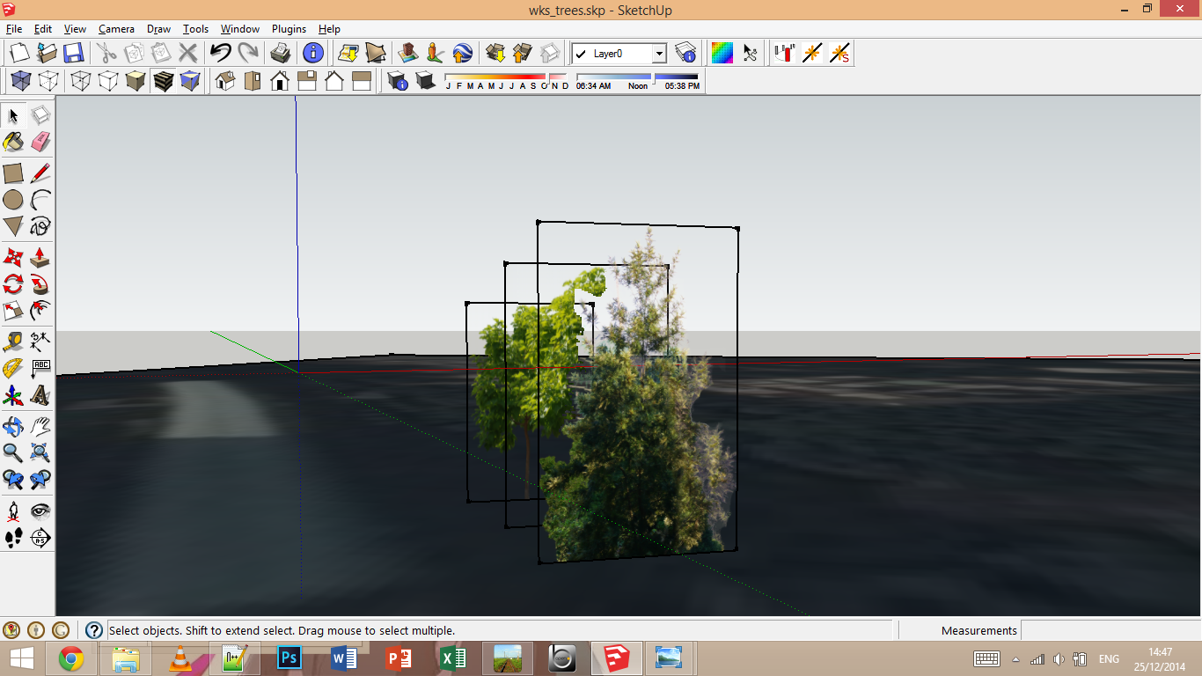Switch to Iso standard view

pyautogui.click(x=224, y=82)
